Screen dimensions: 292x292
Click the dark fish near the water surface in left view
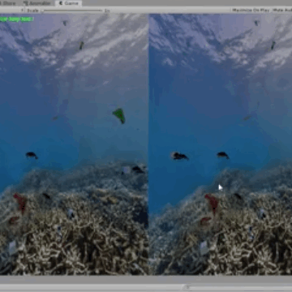pyautogui.click(x=81, y=45)
